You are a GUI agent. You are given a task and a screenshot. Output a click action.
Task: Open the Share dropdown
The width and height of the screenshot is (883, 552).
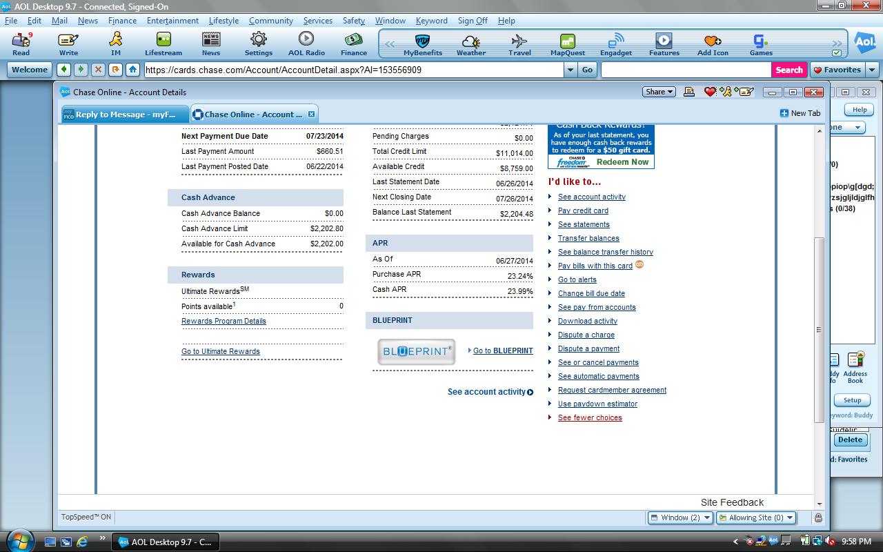point(659,92)
